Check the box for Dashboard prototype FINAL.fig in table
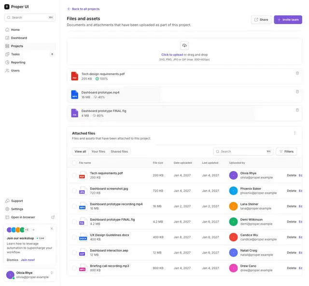The height and width of the screenshot is (286, 309). pyautogui.click(x=74, y=222)
